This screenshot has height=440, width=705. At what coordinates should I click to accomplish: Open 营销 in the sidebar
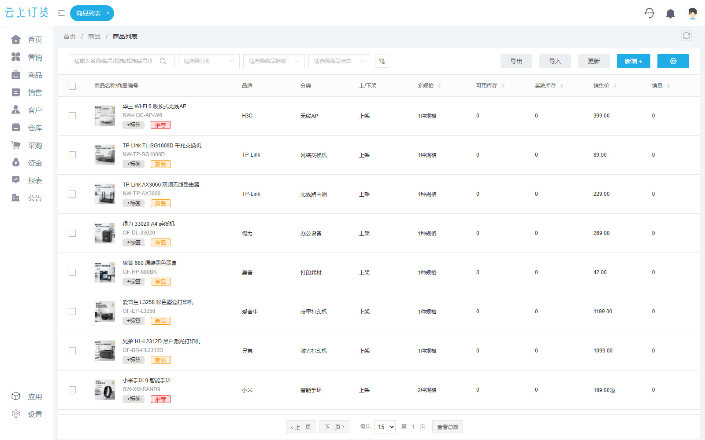tap(26, 57)
